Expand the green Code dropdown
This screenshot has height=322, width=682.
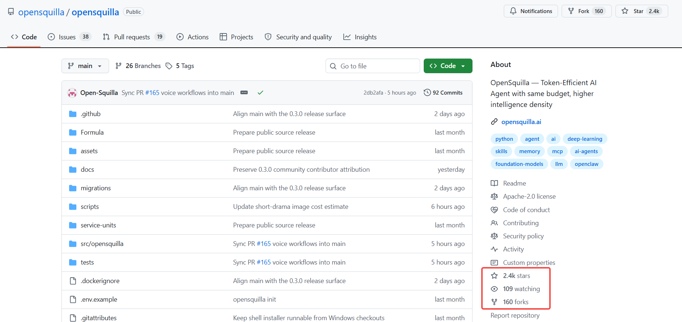[x=448, y=66]
